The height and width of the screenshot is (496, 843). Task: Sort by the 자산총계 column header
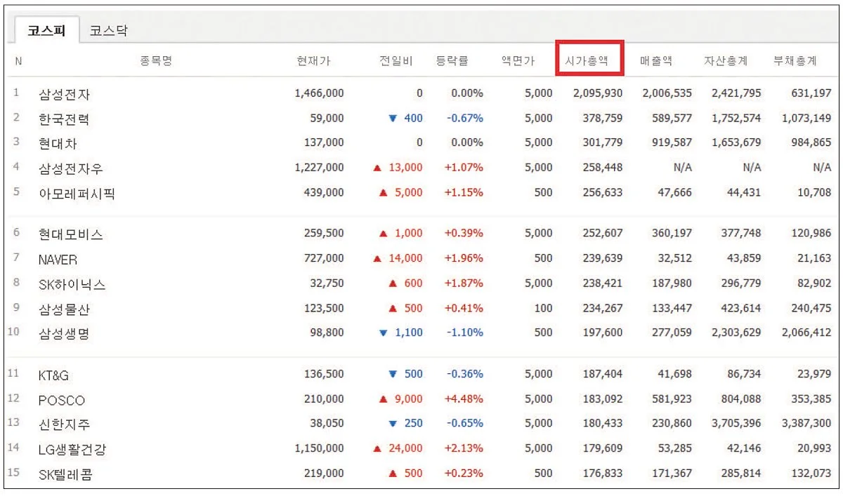click(726, 61)
